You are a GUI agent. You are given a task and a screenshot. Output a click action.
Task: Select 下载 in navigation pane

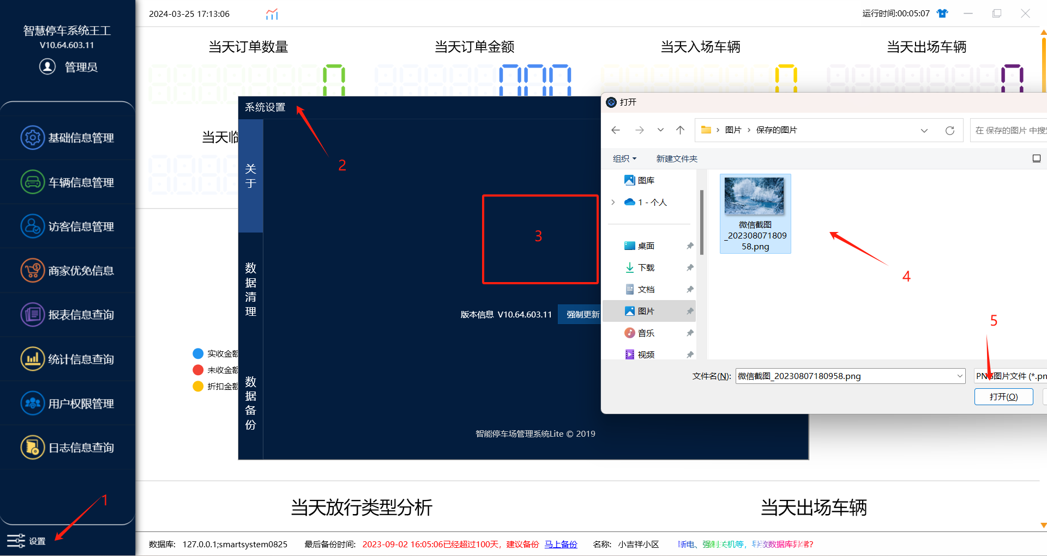(639, 267)
